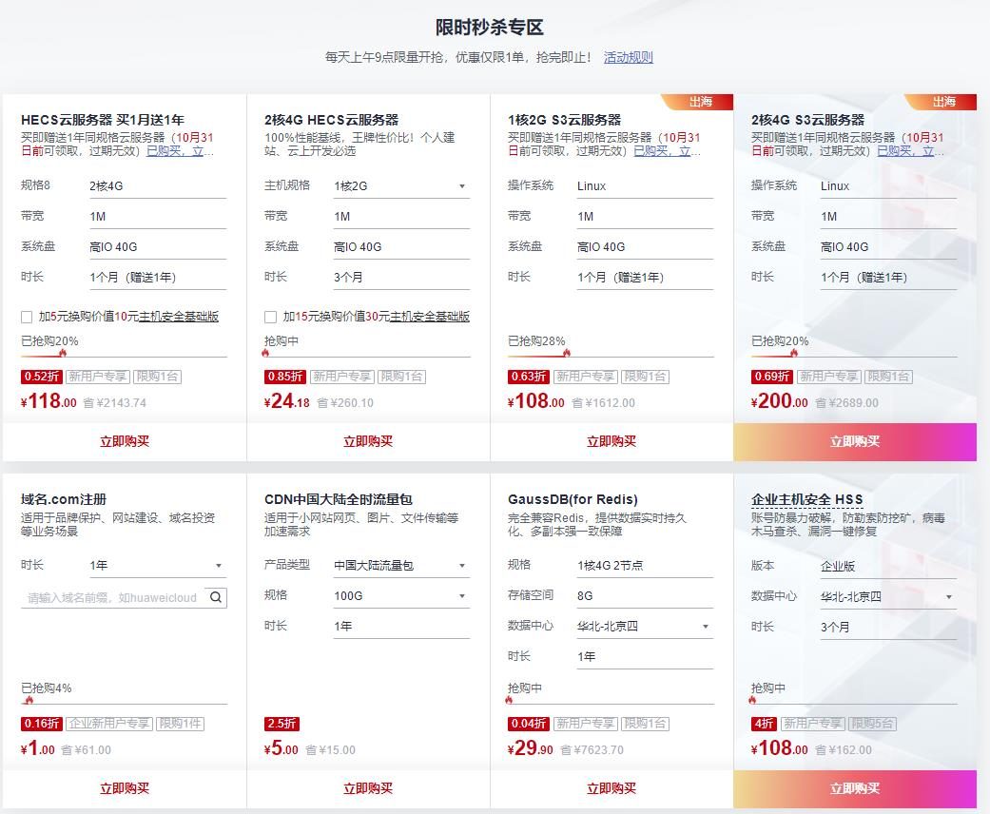Screen dimensions: 990x814
Task: Buy the GaussDB(for Redis) offer
Action: pos(611,788)
